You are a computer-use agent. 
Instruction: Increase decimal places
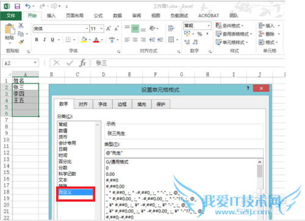click(187, 42)
